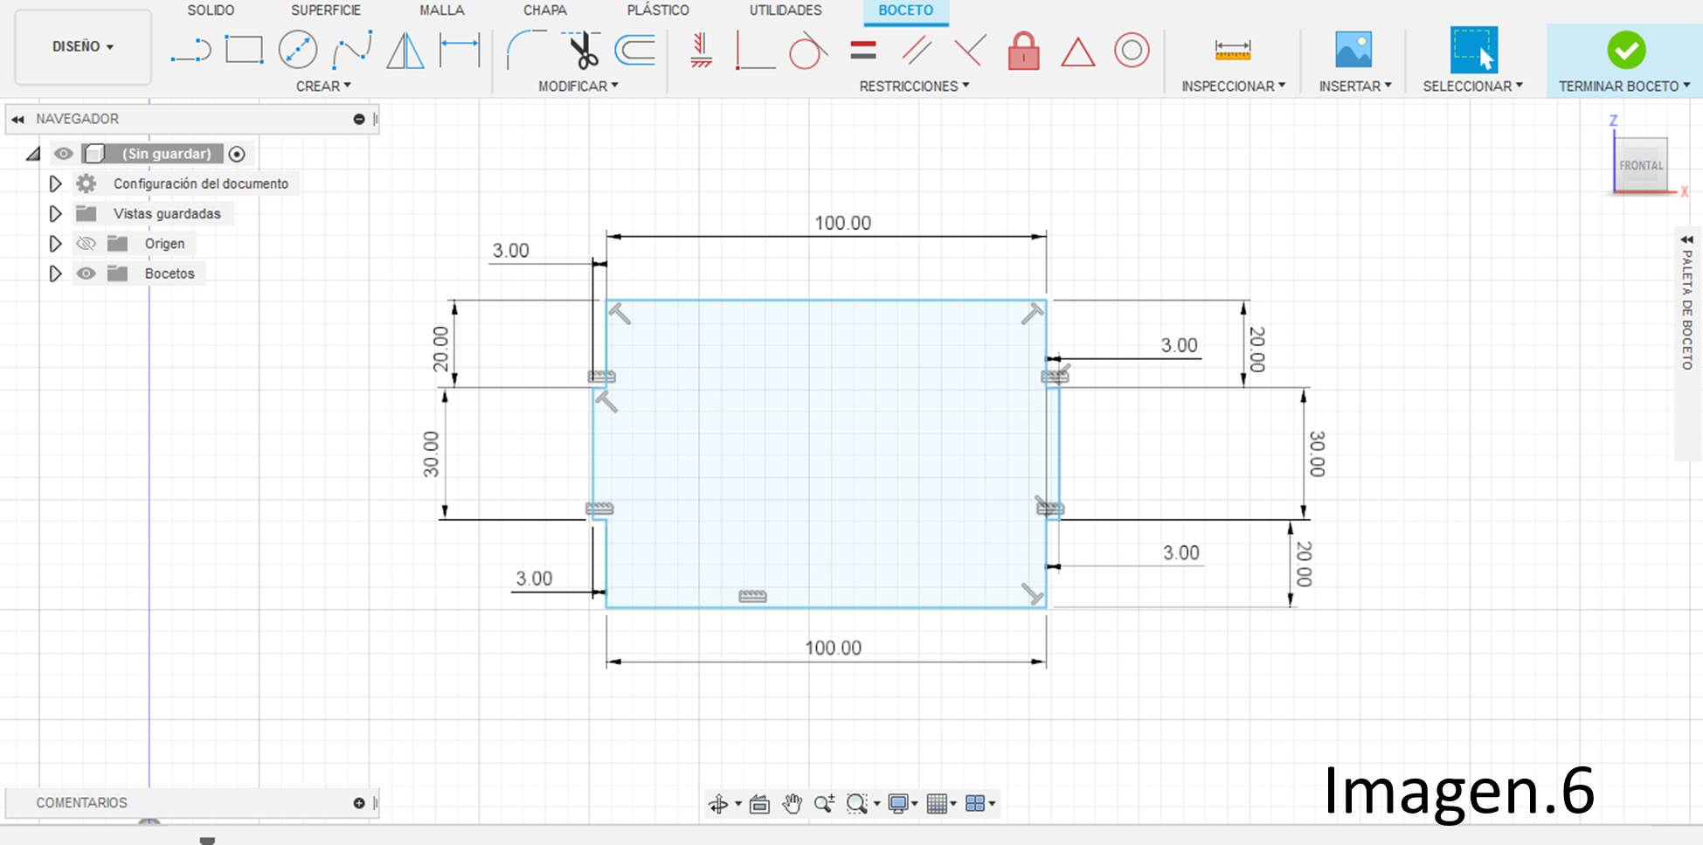Select the Orbit navigation tool
The image size is (1703, 845).
tap(718, 804)
